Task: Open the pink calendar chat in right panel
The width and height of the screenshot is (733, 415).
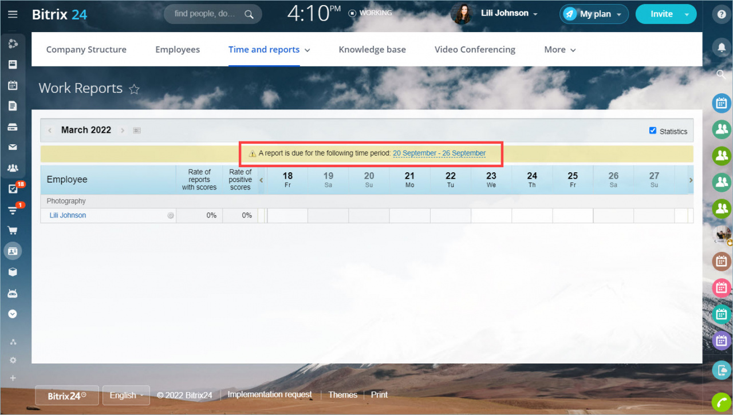Action: [x=722, y=287]
